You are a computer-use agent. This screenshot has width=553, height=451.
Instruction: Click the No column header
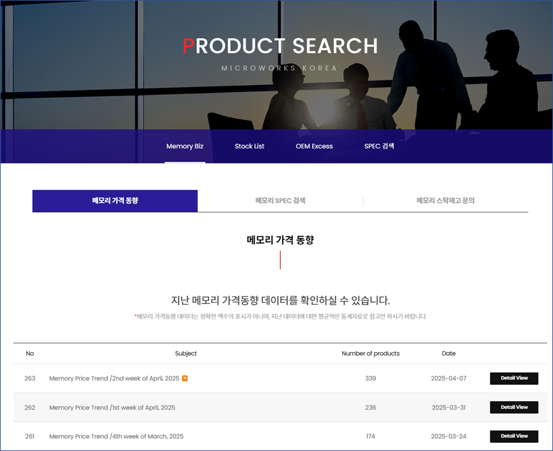pyautogui.click(x=30, y=353)
